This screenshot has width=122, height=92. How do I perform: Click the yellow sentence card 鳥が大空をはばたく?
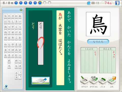[x=60, y=48]
